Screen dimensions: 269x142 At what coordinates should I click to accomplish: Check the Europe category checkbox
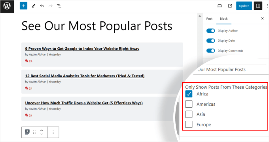(189, 124)
